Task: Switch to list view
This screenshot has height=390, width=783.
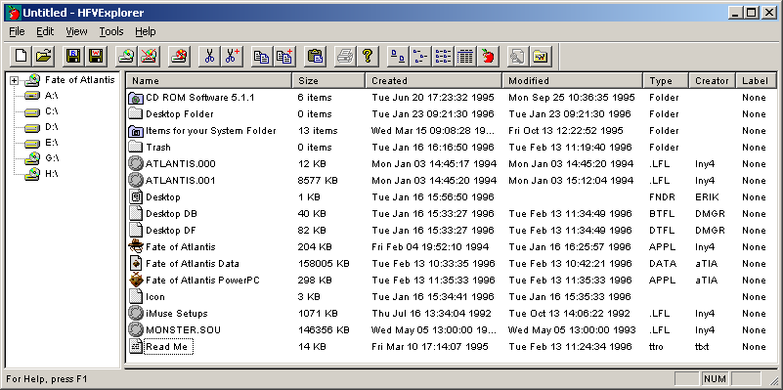Action: (443, 56)
